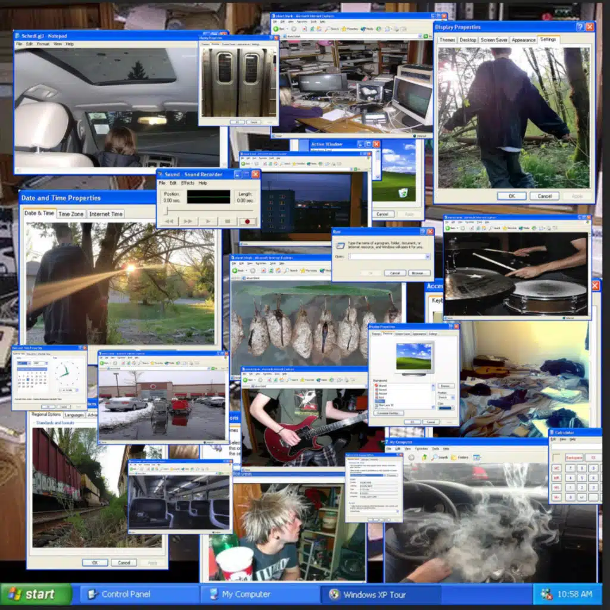The width and height of the screenshot is (610, 610).
Task: Click the help question mark in hooded-figure Display Properties
Action: click(x=580, y=27)
